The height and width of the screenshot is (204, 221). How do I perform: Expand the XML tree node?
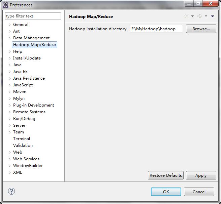coord(9,172)
